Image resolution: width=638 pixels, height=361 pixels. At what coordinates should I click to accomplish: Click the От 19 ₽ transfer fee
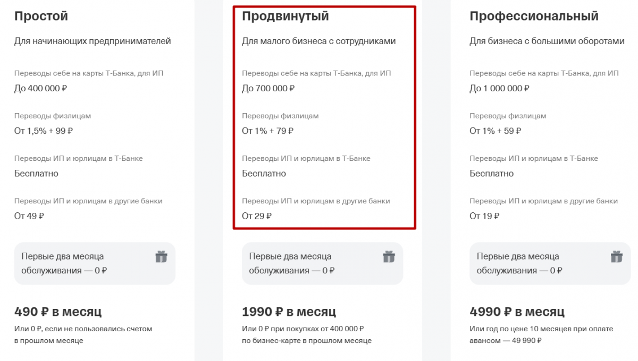[x=484, y=216]
